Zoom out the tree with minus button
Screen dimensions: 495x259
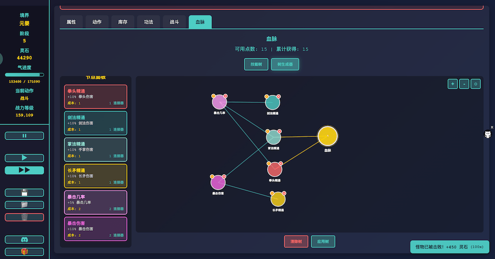[464, 84]
